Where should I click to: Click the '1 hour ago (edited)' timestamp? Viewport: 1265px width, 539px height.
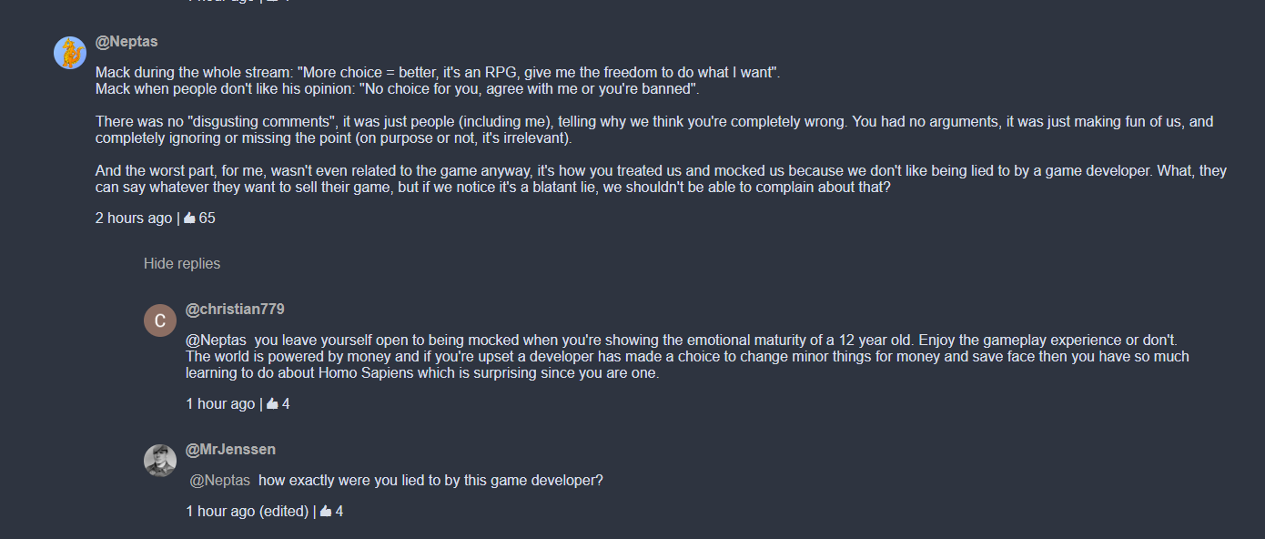247,511
